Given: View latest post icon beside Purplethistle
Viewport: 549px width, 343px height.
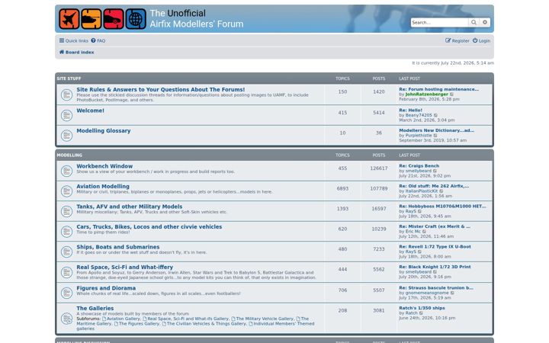Looking at the screenshot, I should click(435, 136).
